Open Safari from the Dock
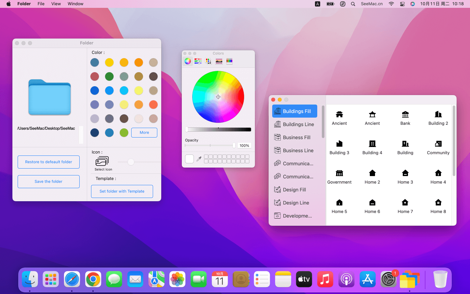The width and height of the screenshot is (470, 294). pos(72,280)
